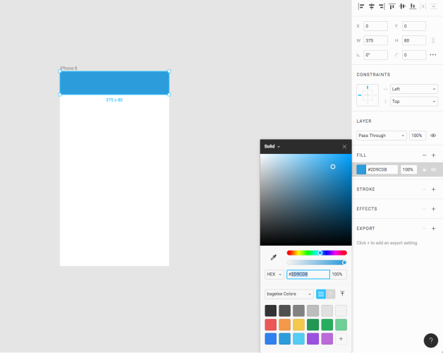Close the color picker popup
This screenshot has width=443, height=353.
pyautogui.click(x=344, y=147)
